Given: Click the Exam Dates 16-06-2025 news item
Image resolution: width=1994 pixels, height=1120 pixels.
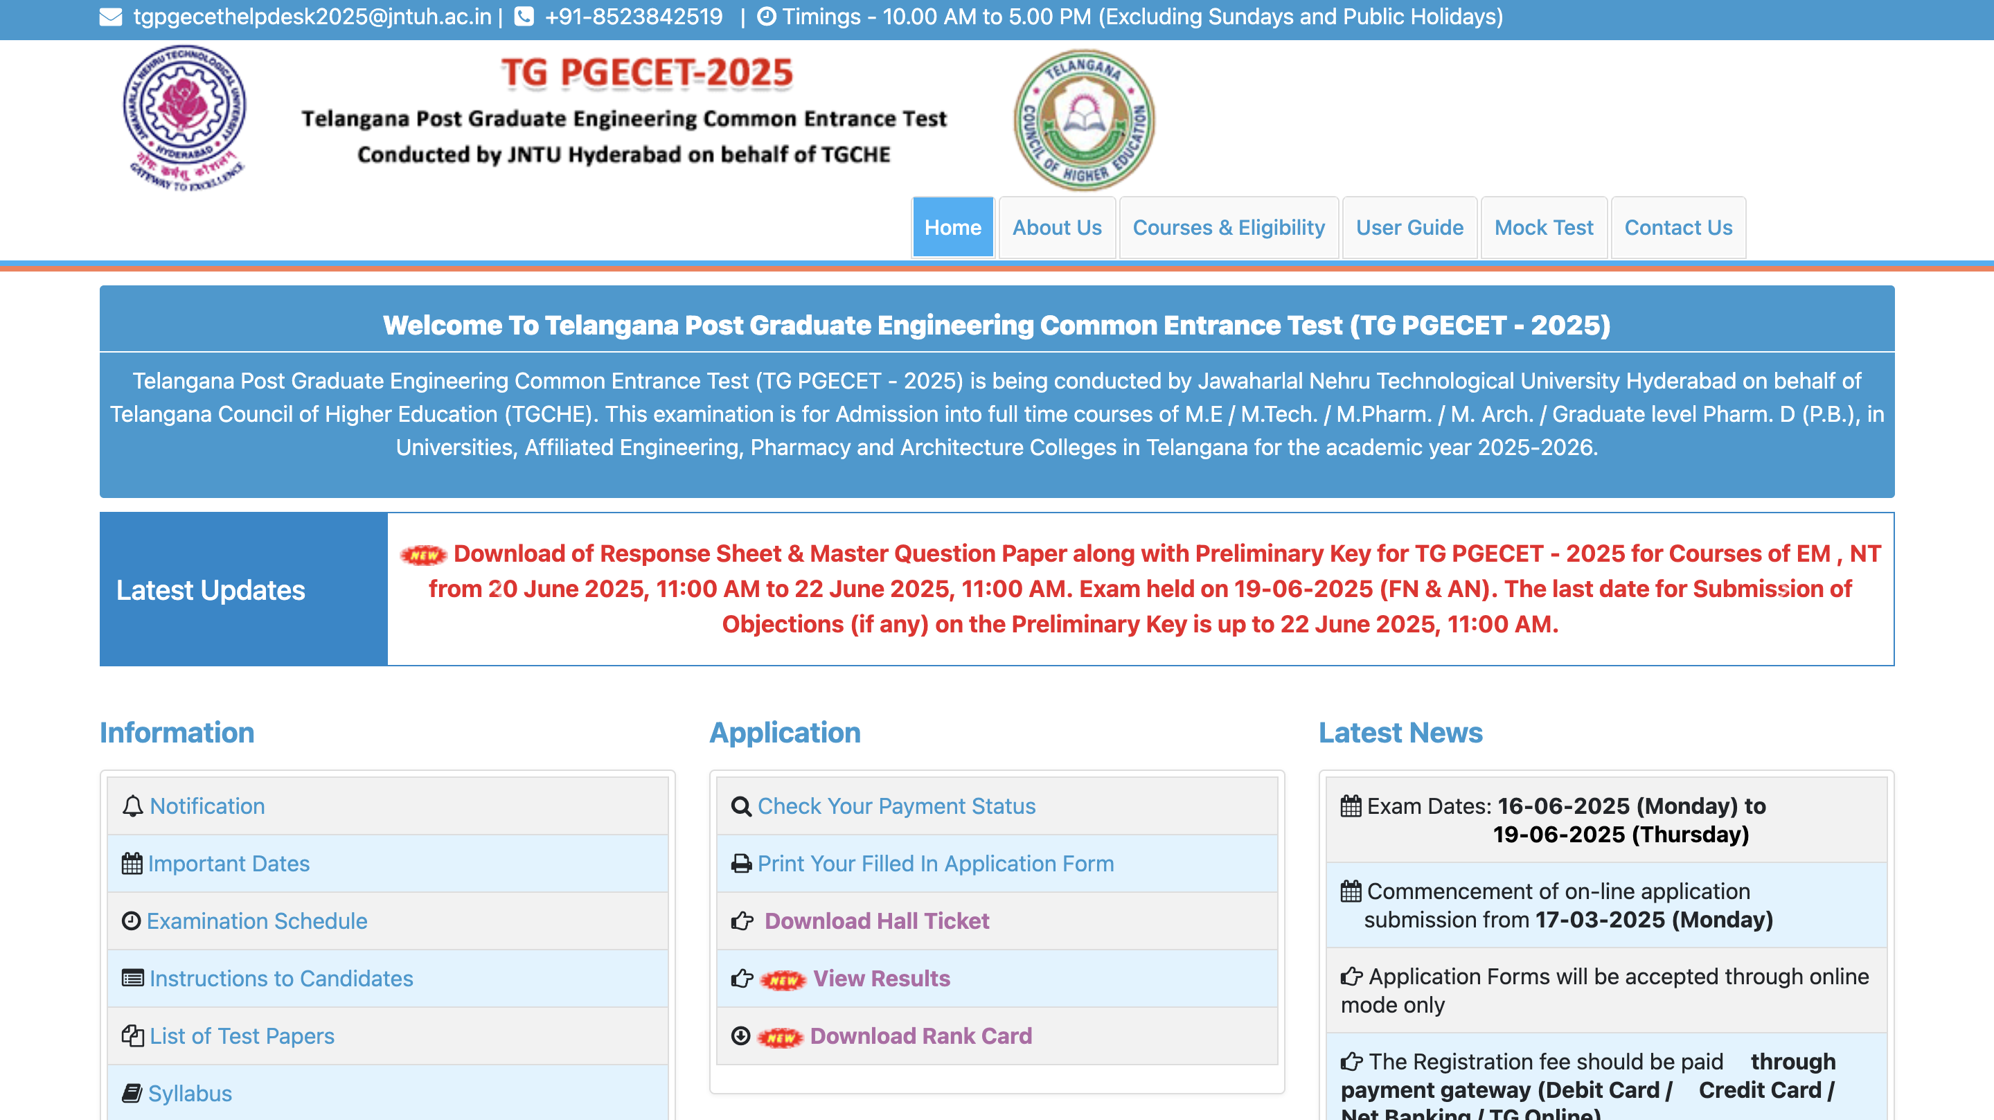Looking at the screenshot, I should click(1606, 819).
